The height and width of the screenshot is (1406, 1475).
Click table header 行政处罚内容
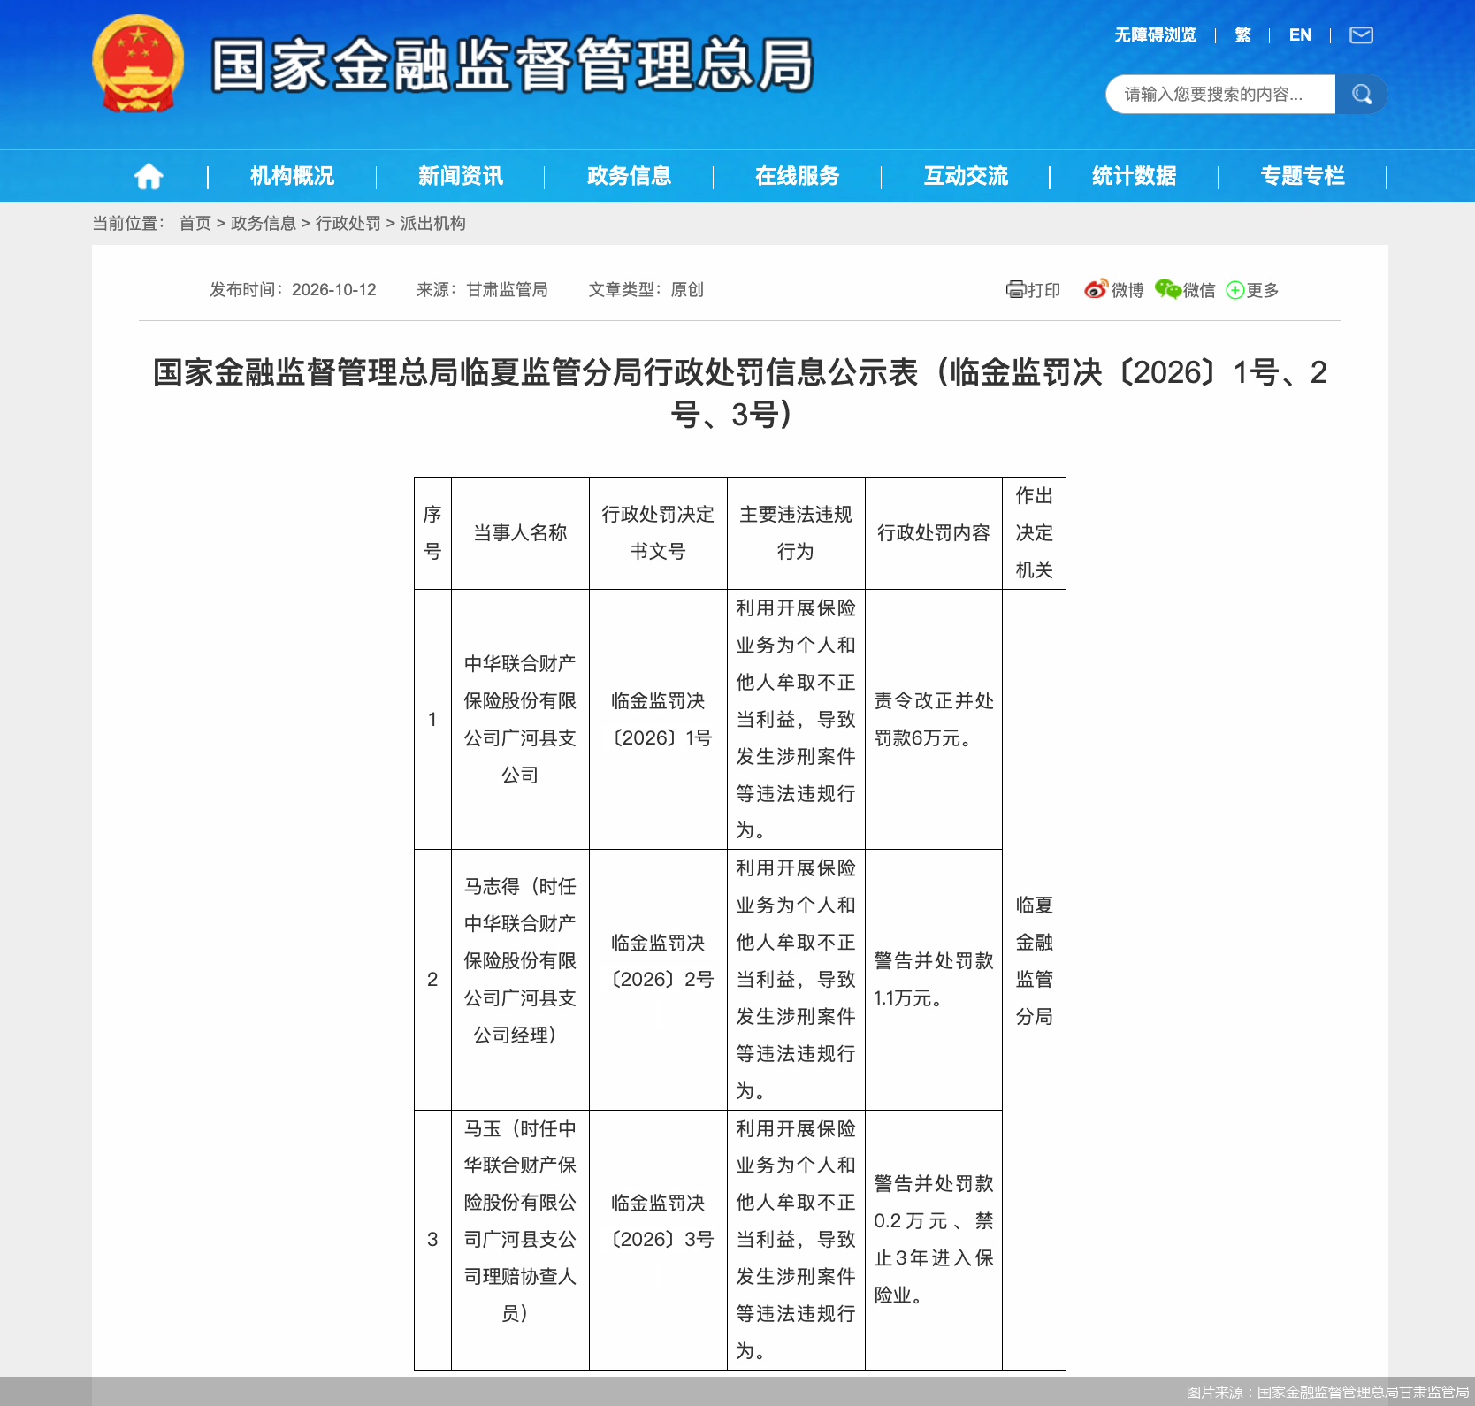(934, 533)
